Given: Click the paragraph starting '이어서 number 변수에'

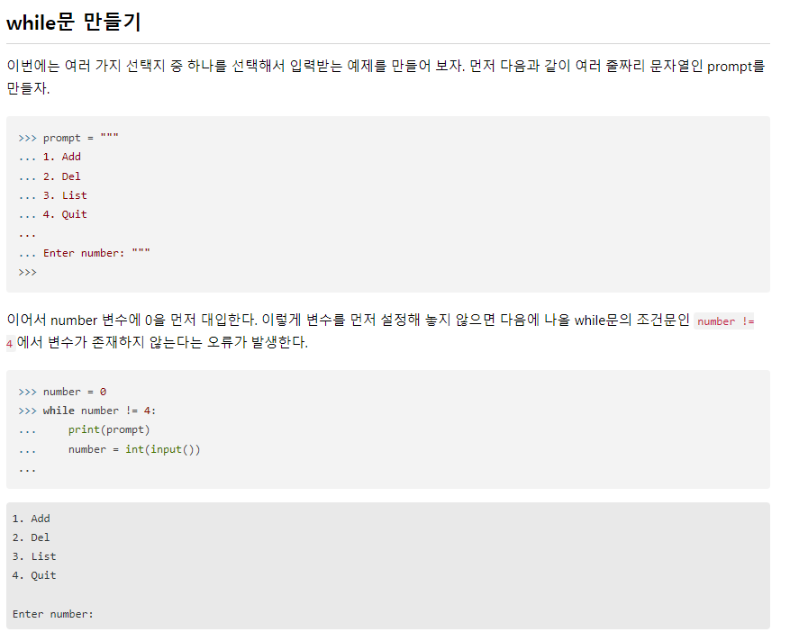Looking at the screenshot, I should coord(381,331).
